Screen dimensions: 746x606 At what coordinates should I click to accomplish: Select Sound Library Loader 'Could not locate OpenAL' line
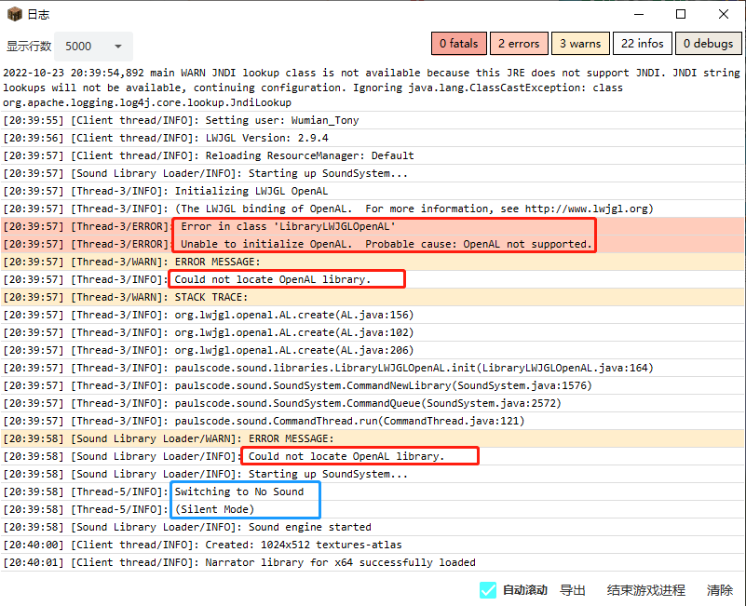pyautogui.click(x=373, y=456)
